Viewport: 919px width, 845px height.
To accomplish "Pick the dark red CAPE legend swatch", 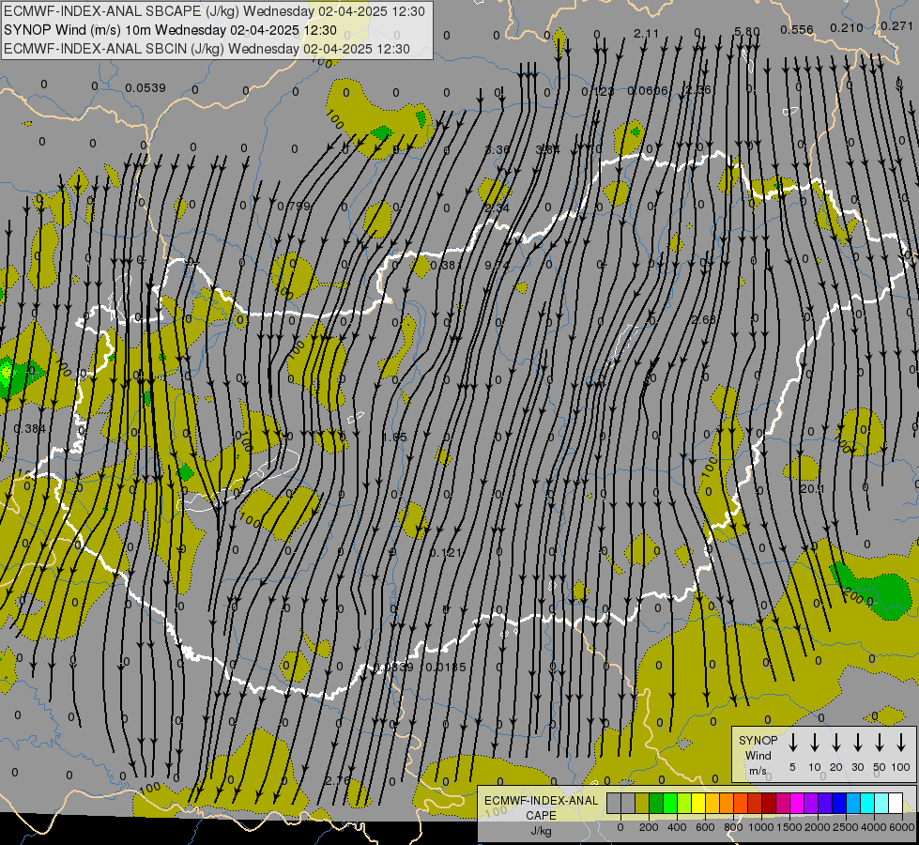I will (769, 803).
